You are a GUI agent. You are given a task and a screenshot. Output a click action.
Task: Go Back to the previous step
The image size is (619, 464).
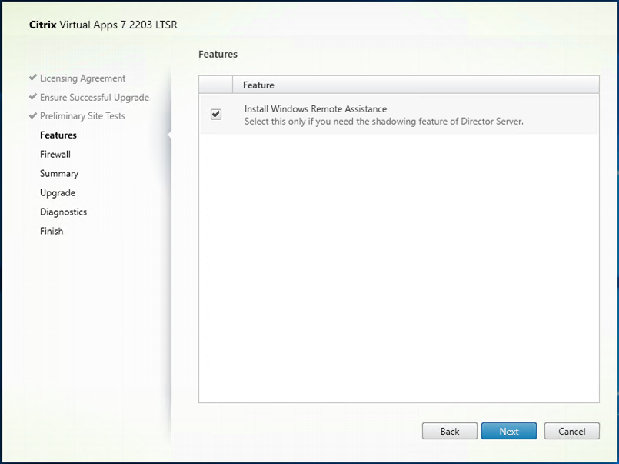coord(449,431)
